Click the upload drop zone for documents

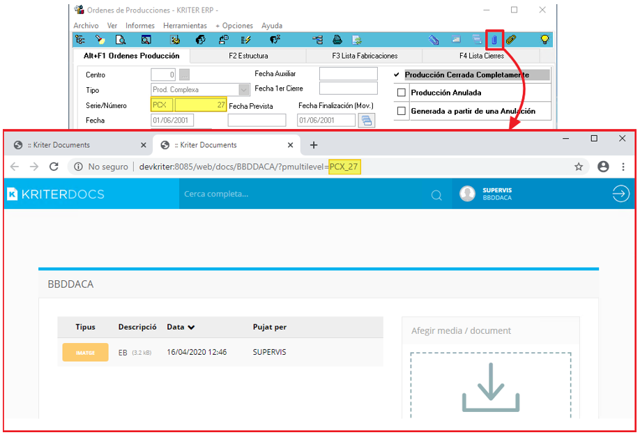(490, 385)
